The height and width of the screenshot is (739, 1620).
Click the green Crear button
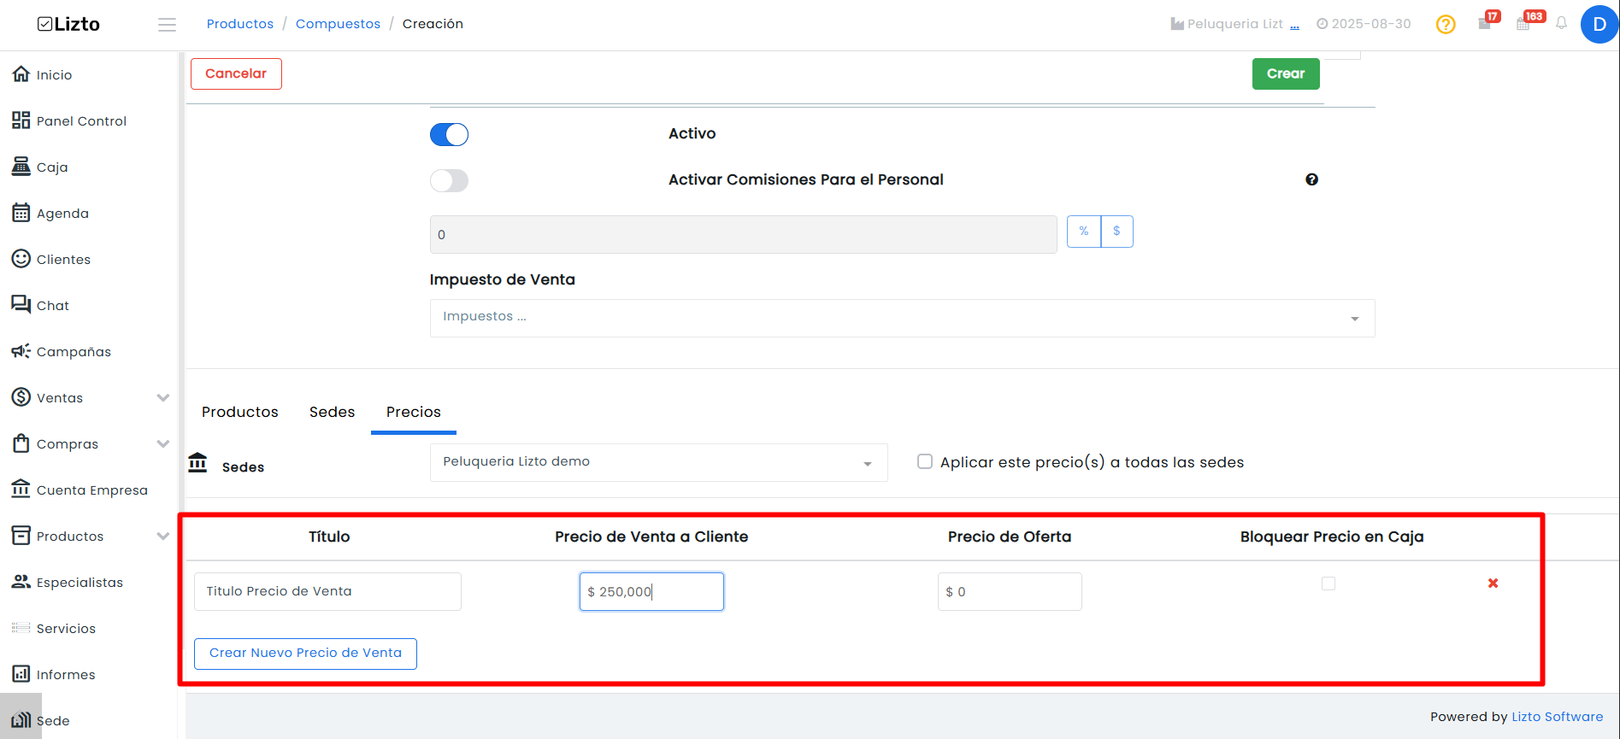(1286, 73)
